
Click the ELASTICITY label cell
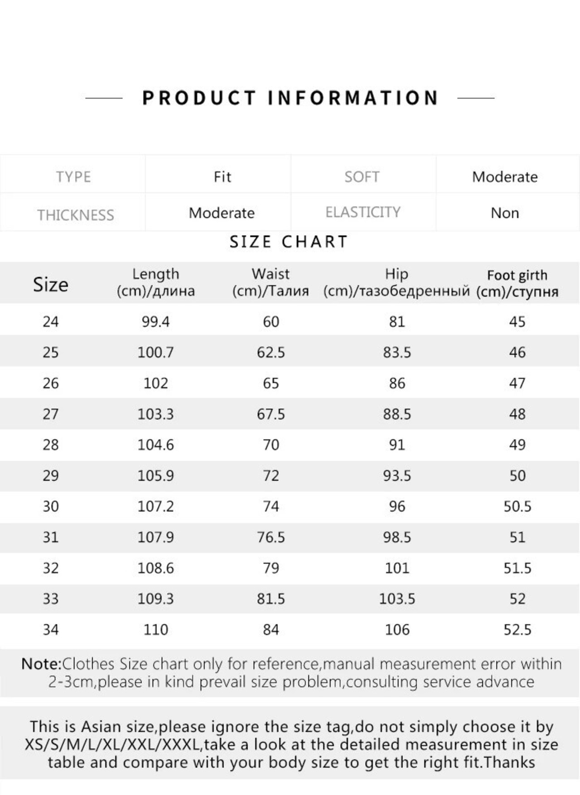click(362, 212)
